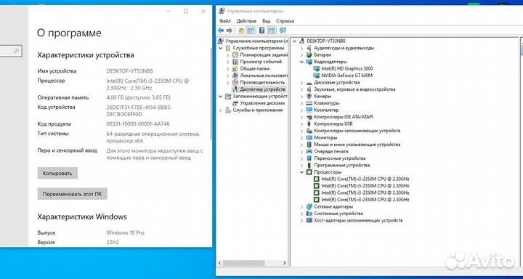
Task: Select Контроллеры IDE ATA/ATAPI row
Action: 344,117
